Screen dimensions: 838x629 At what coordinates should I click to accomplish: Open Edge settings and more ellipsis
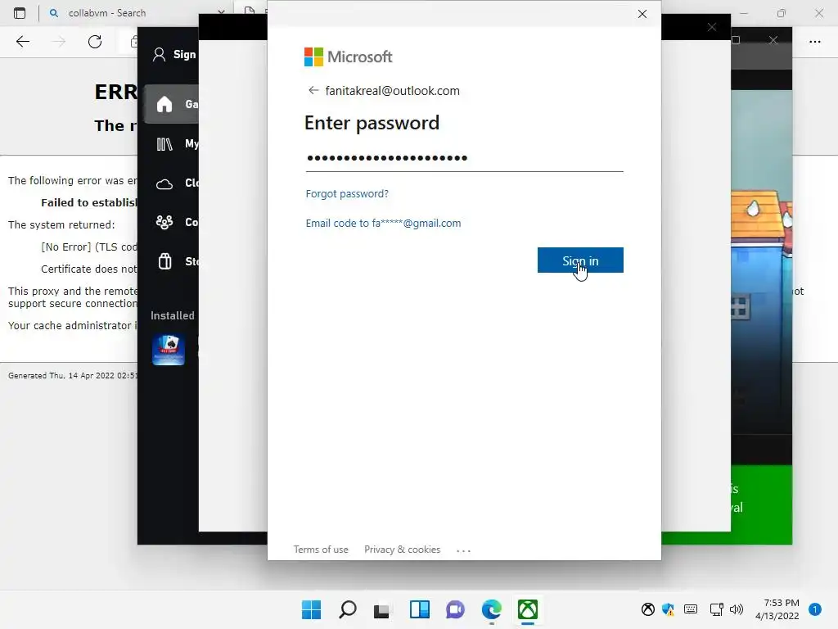tap(814, 42)
